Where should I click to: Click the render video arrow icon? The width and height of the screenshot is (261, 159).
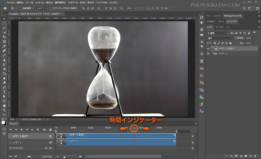(x=16, y=156)
